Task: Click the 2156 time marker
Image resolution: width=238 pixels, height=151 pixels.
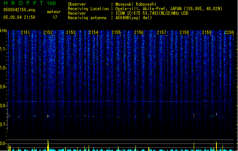Action: point(139,32)
